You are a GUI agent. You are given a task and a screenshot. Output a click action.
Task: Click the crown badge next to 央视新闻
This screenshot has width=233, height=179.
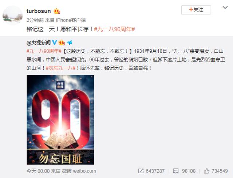(x=62, y=43)
